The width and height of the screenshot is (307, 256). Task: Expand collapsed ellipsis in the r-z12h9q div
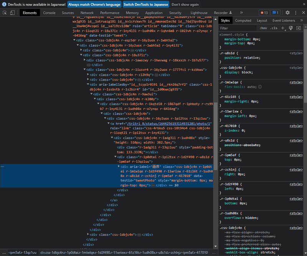[x=156, y=75]
